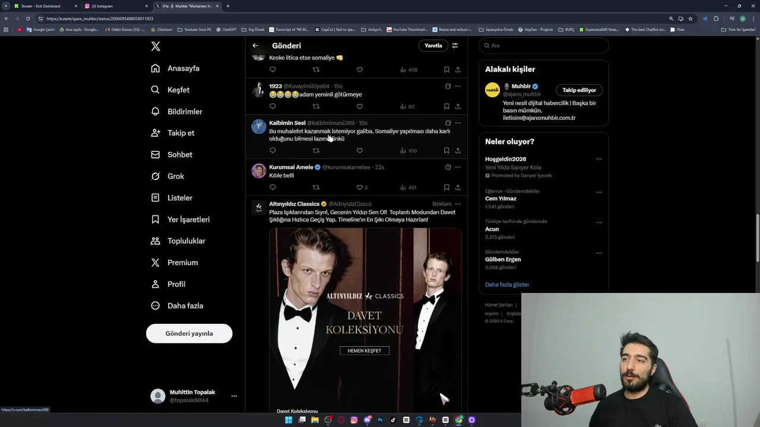Open Grok in sidebar

pyautogui.click(x=167, y=176)
